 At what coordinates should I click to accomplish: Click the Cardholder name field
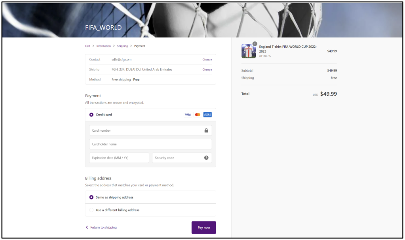tap(150, 144)
